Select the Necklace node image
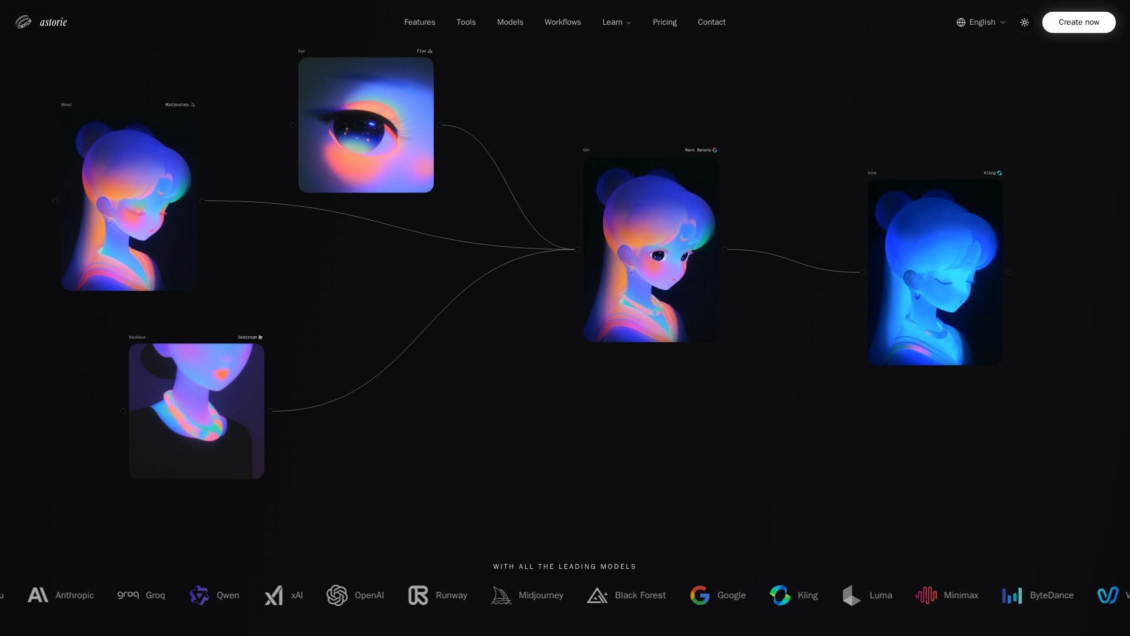The height and width of the screenshot is (636, 1130). (x=197, y=411)
